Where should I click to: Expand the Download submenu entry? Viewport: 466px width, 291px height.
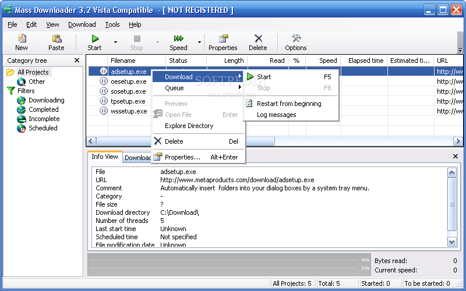point(199,77)
